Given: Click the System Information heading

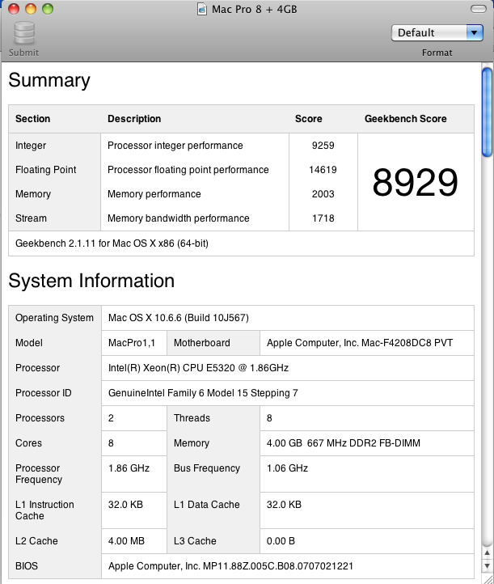Looking at the screenshot, I should (x=91, y=281).
